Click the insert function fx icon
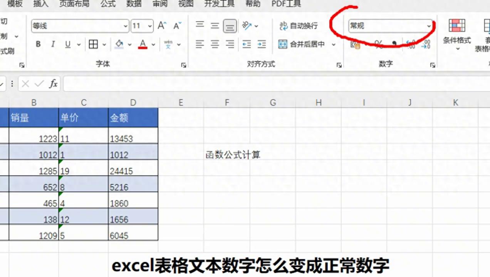Screen dimensions: 490x277 coord(53,83)
